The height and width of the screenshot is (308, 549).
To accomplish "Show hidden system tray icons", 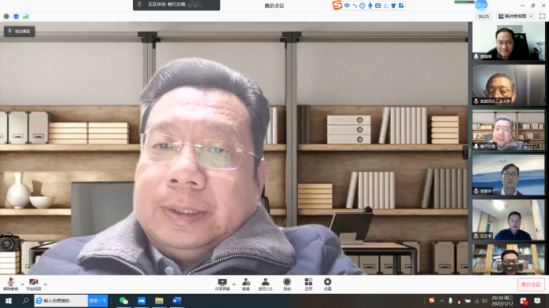I will pos(442,301).
